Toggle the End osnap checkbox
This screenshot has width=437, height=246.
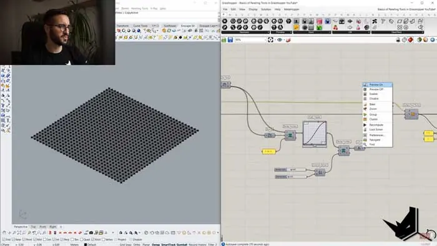pos(4,239)
